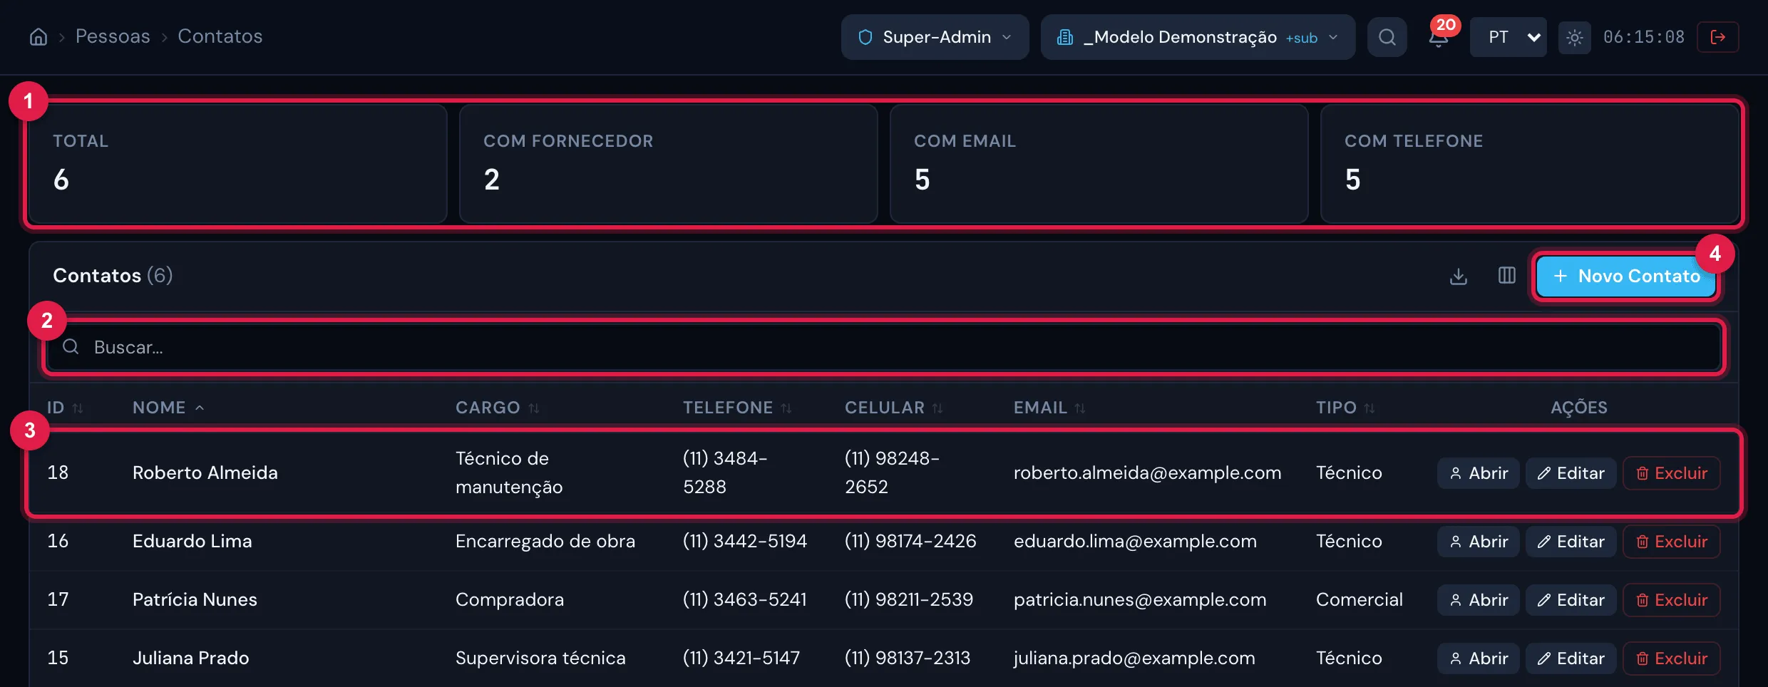Sort table by ID column

(65, 408)
